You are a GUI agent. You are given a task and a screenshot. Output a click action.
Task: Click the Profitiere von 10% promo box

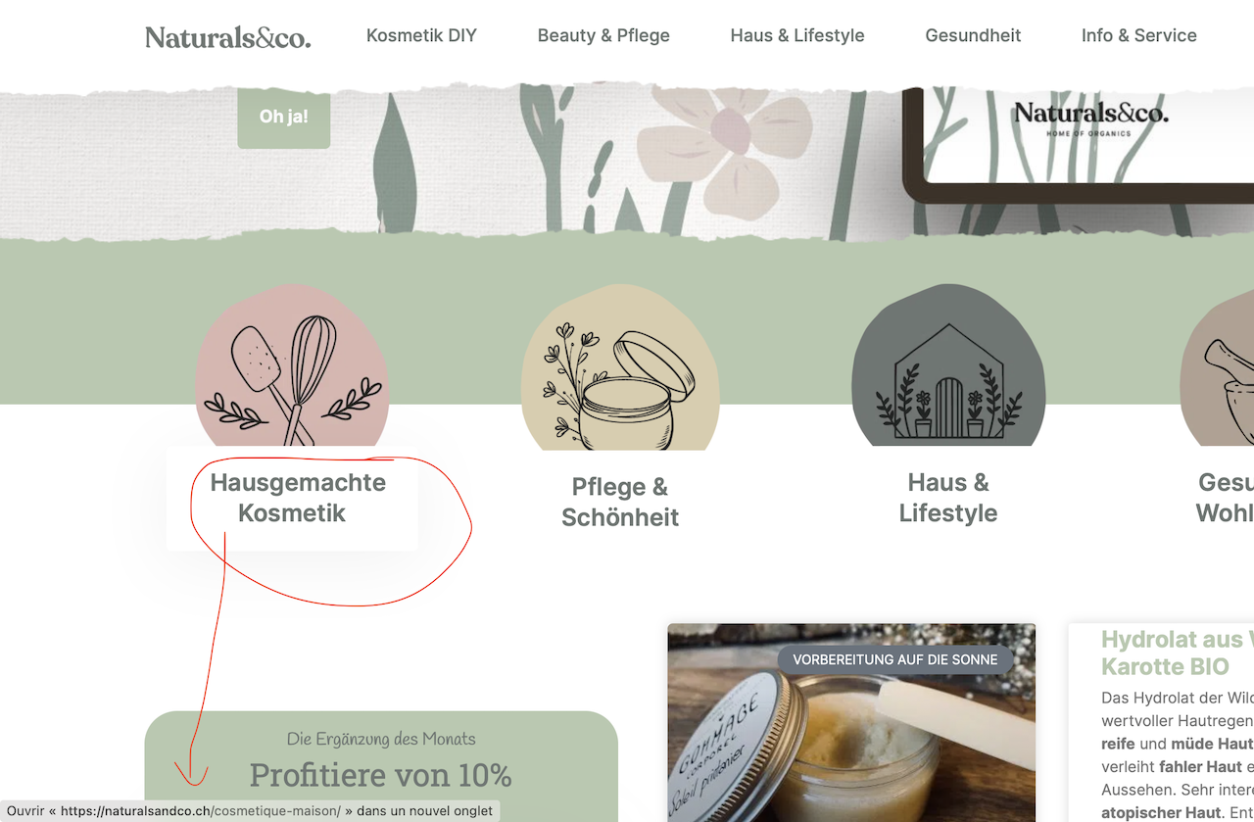coord(381,766)
